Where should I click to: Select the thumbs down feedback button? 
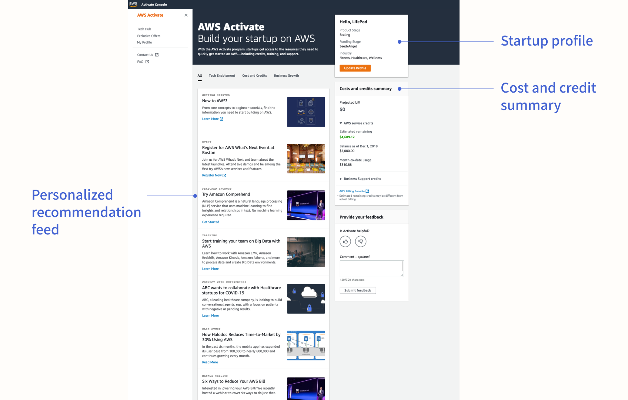click(x=360, y=241)
